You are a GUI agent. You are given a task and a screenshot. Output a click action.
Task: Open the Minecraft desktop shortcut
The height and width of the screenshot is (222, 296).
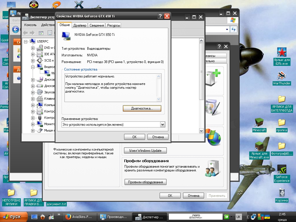pos(259,125)
